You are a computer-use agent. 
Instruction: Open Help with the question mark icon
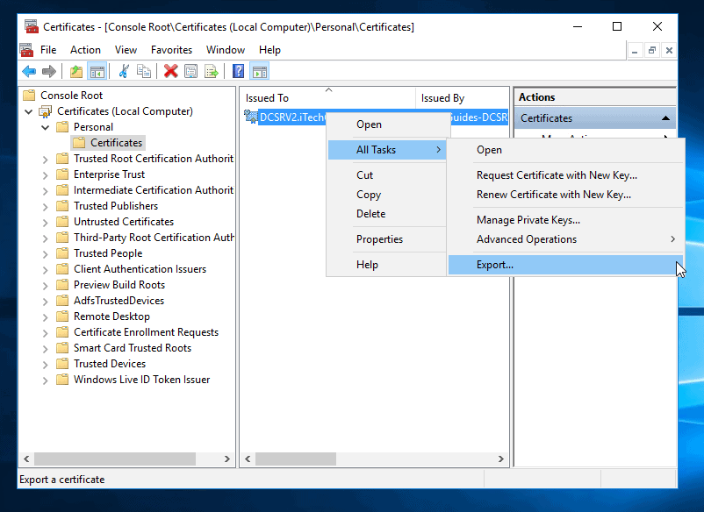click(x=238, y=71)
